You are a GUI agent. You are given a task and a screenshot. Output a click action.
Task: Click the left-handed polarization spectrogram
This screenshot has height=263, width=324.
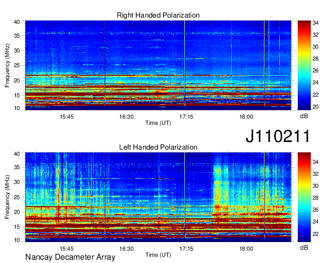(158, 197)
